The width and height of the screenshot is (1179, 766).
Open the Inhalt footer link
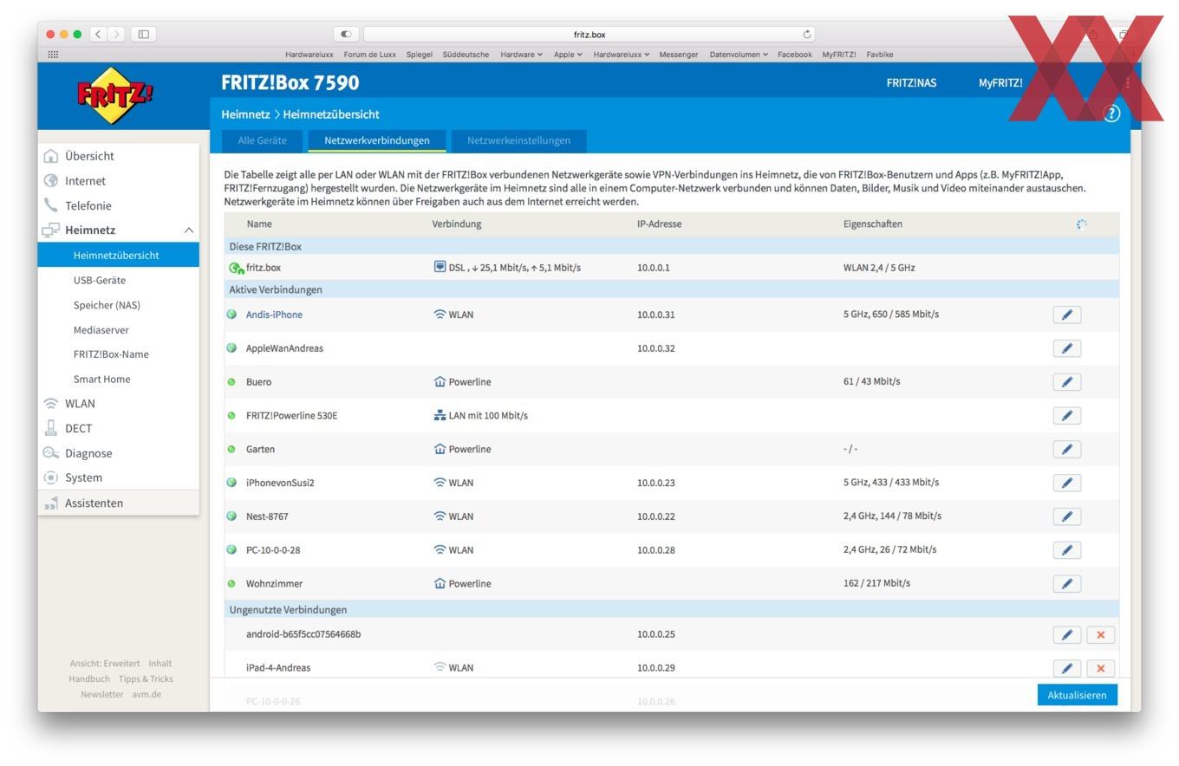160,664
